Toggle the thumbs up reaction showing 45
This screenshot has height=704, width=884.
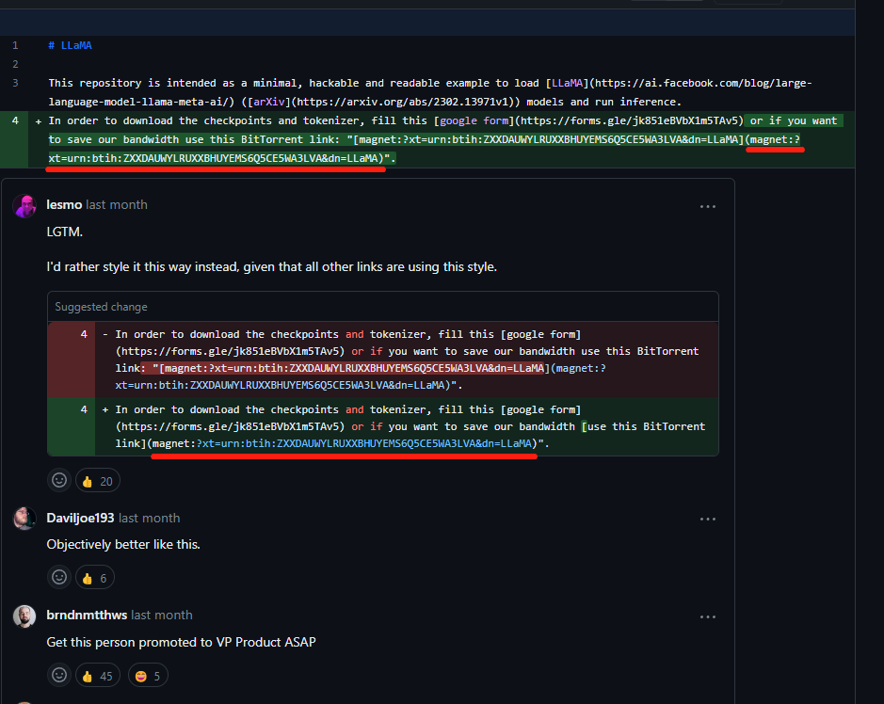(98, 675)
